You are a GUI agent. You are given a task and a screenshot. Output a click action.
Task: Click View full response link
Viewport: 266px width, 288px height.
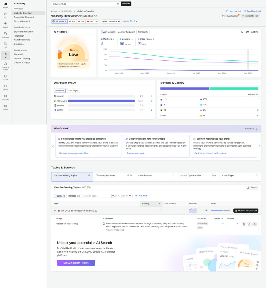pyautogui.click(x=115, y=230)
